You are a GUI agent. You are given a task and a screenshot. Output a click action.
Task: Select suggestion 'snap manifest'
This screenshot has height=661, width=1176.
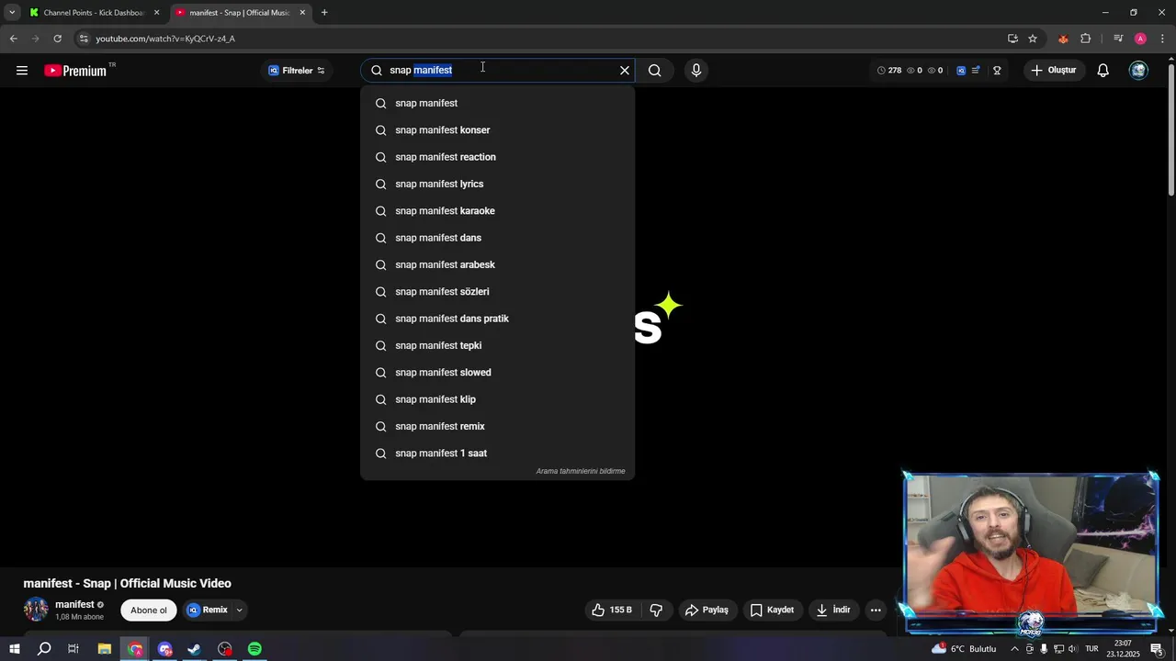tap(497, 103)
